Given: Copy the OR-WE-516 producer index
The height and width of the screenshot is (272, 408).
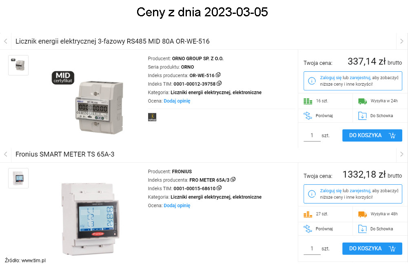Looking at the screenshot, I should coord(218,75).
